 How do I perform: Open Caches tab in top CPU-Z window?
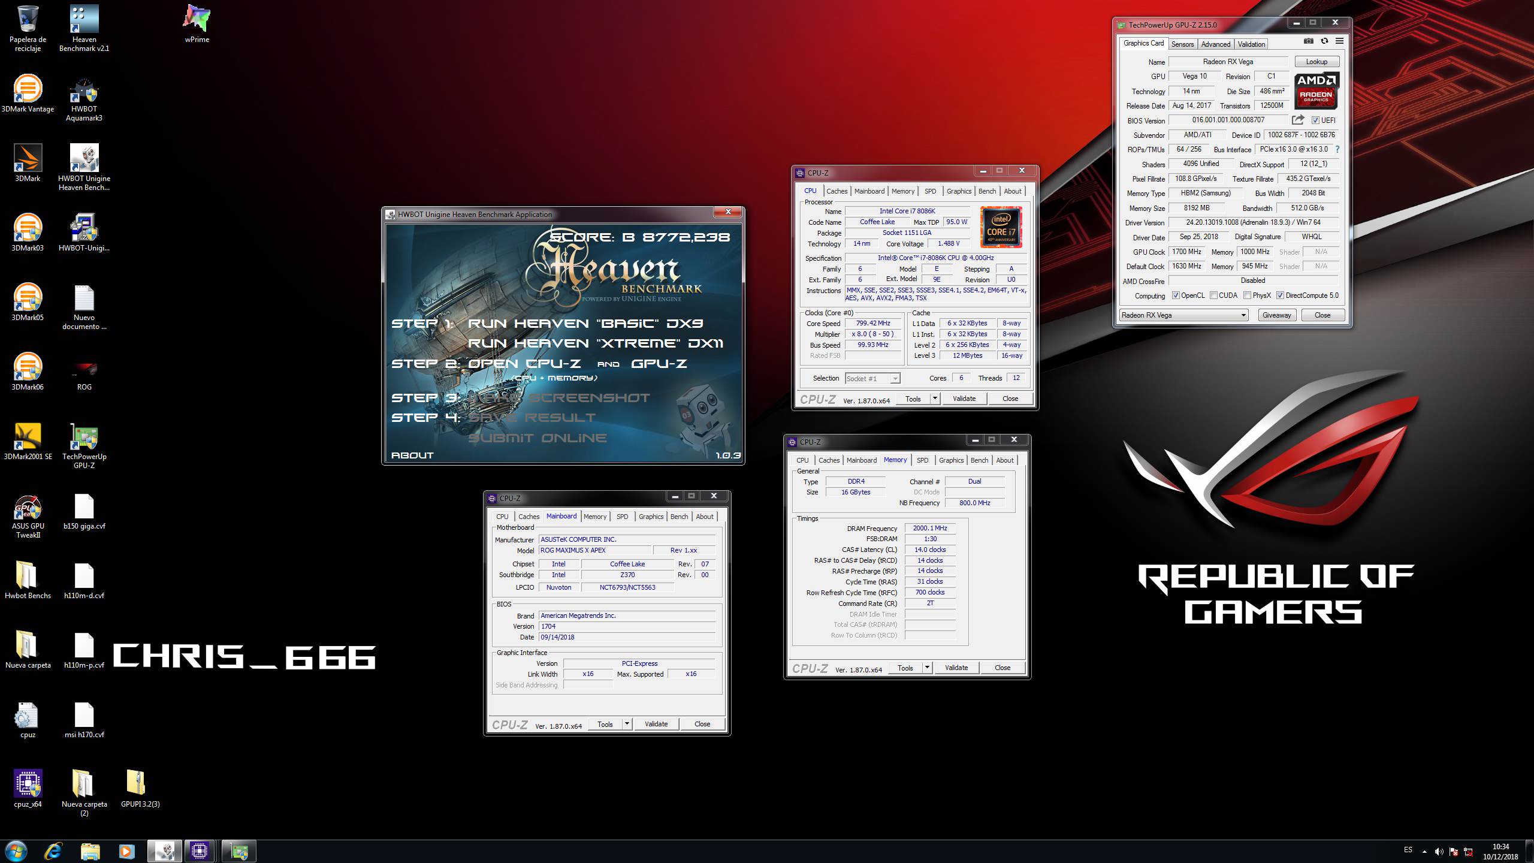(837, 191)
